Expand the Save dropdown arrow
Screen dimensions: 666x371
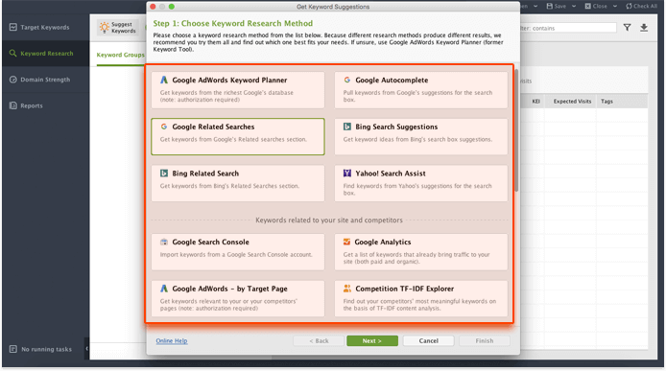coord(574,7)
